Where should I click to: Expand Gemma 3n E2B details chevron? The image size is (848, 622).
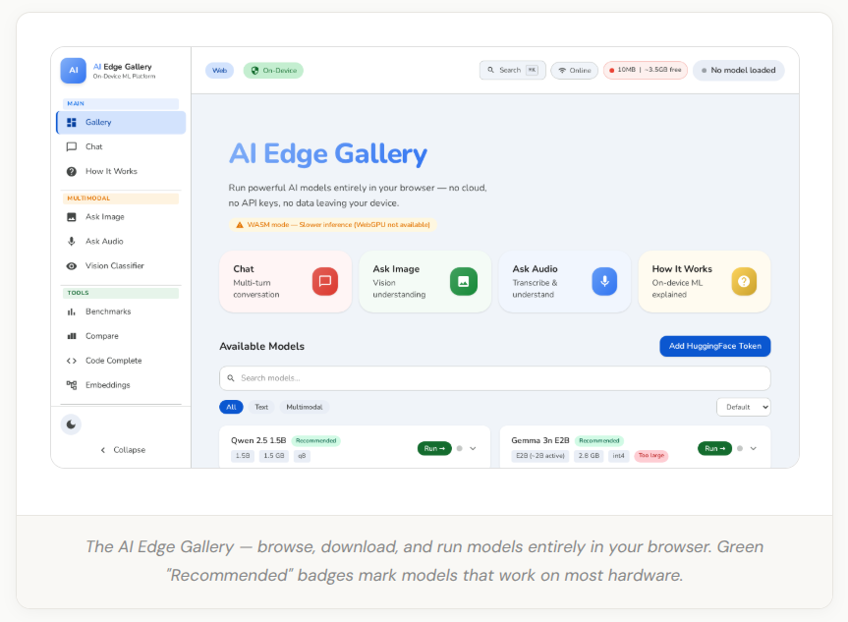(754, 448)
